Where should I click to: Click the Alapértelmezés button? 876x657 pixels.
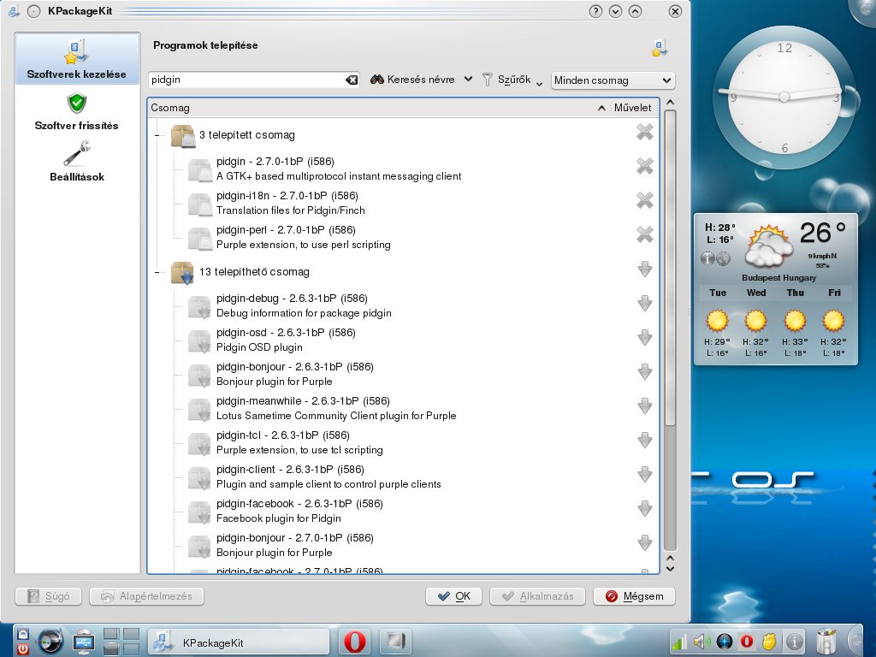pos(146,596)
